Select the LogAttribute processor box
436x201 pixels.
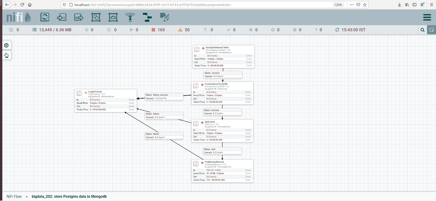click(106, 100)
